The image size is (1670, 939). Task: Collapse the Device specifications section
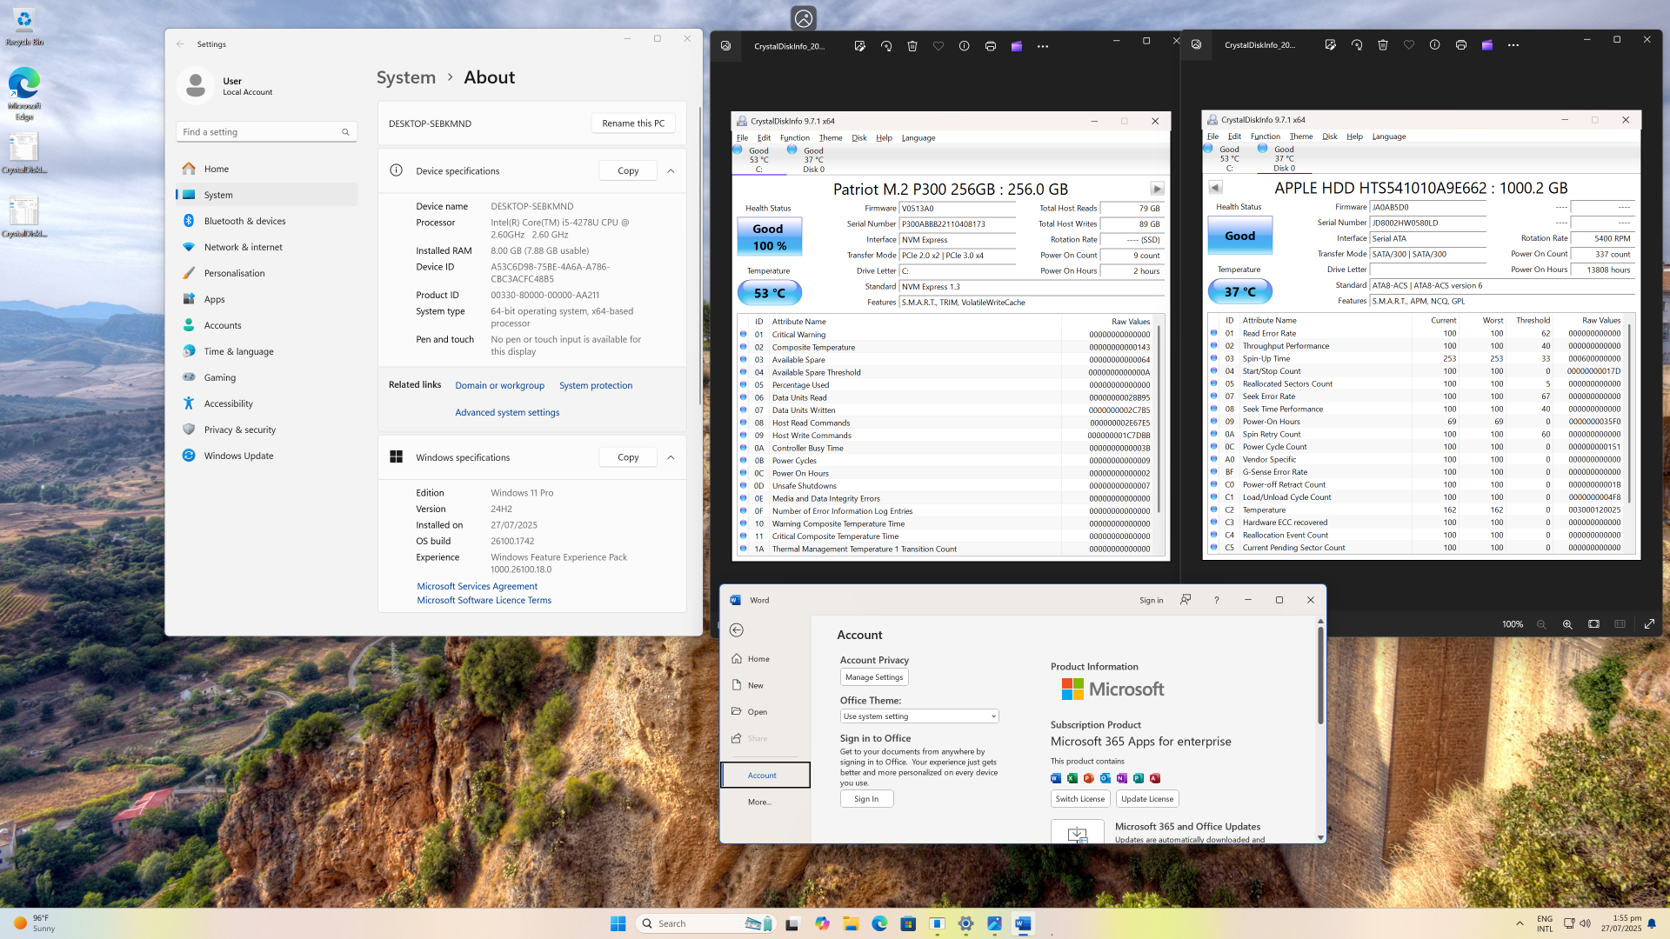[x=671, y=171]
